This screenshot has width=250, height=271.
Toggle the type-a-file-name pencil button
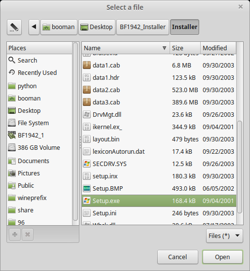[x=14, y=27]
